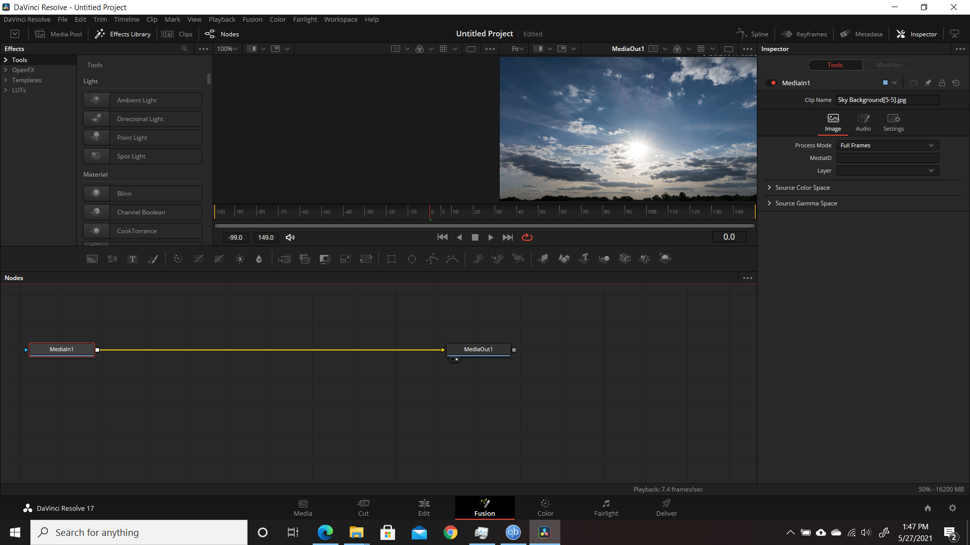The image size is (970, 545).
Task: Switch to the Edit page
Action: [x=424, y=508]
